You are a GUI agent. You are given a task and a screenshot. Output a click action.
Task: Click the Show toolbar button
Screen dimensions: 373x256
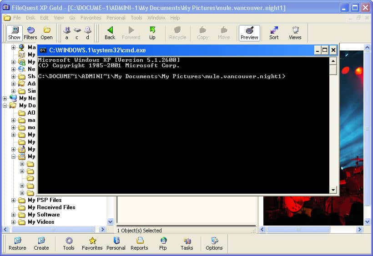click(15, 33)
